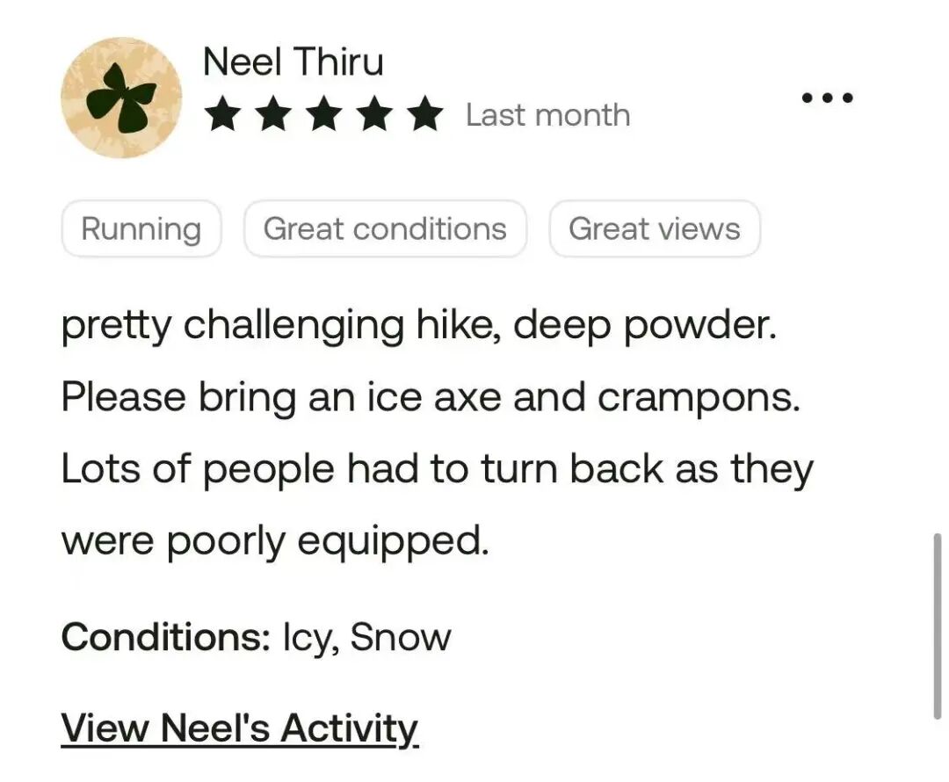
Task: Select the Great conditions tag
Action: [x=385, y=229]
